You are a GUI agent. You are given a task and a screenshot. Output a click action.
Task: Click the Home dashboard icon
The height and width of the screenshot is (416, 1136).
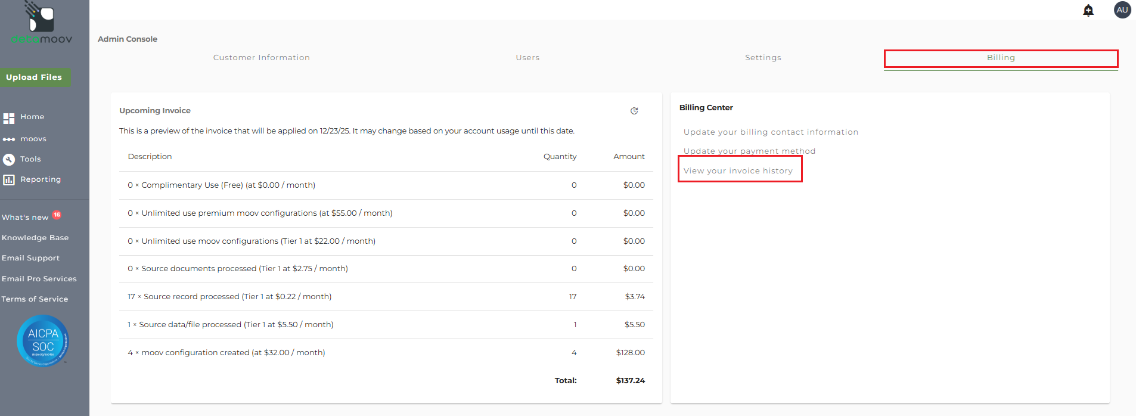pos(9,118)
